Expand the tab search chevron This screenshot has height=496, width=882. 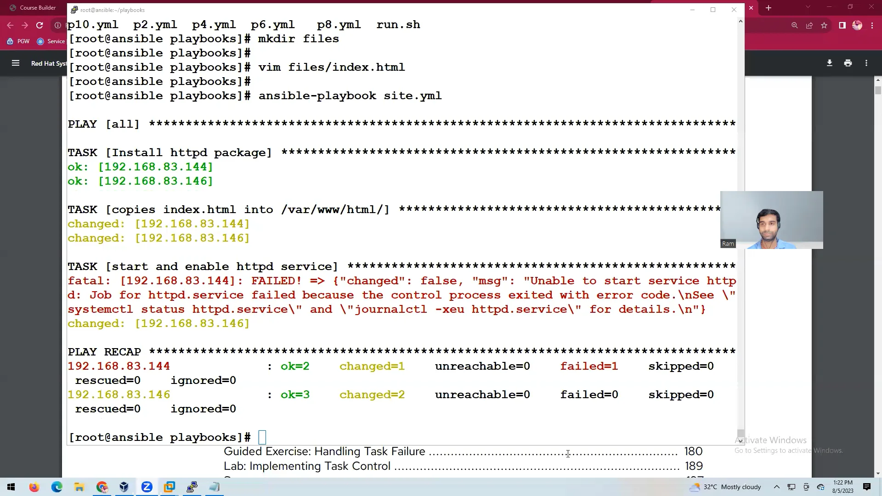[808, 7]
